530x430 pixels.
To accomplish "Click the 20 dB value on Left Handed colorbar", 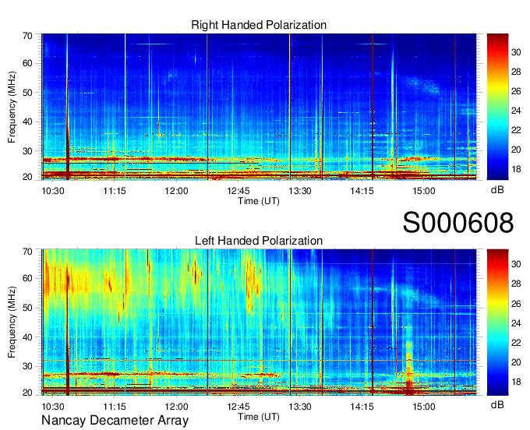I will click(516, 362).
